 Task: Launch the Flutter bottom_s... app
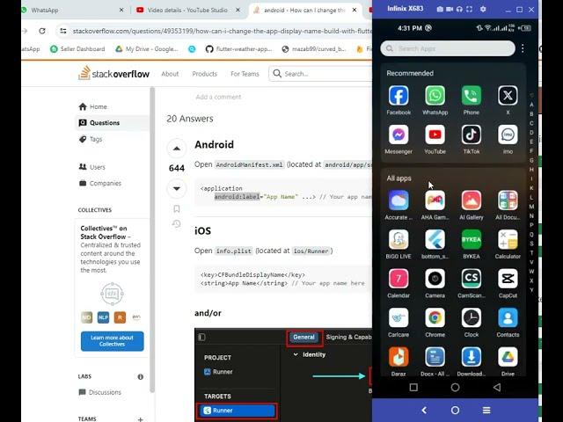[435, 239]
